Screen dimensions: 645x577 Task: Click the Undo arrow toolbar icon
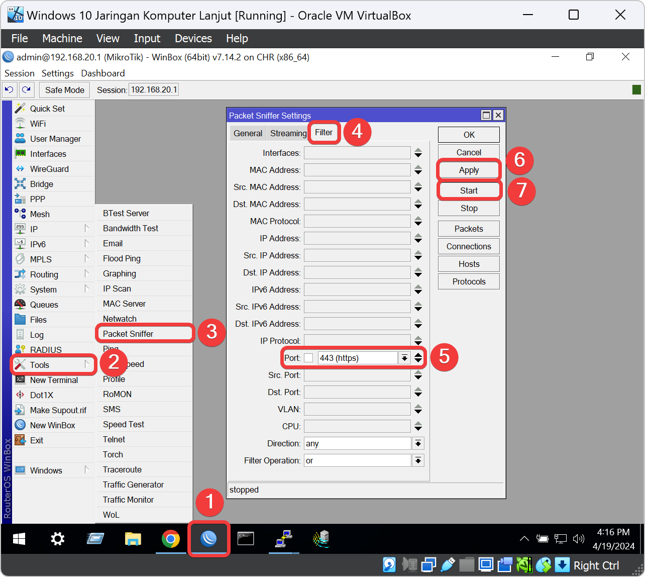[9, 90]
